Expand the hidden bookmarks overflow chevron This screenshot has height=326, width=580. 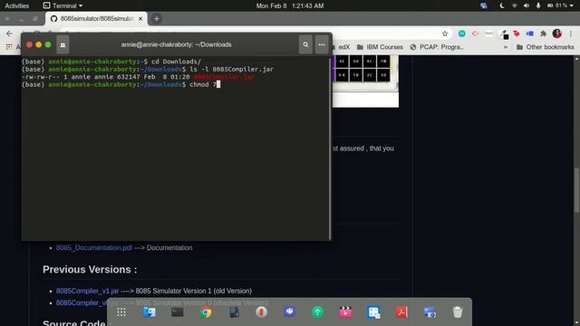coord(506,47)
